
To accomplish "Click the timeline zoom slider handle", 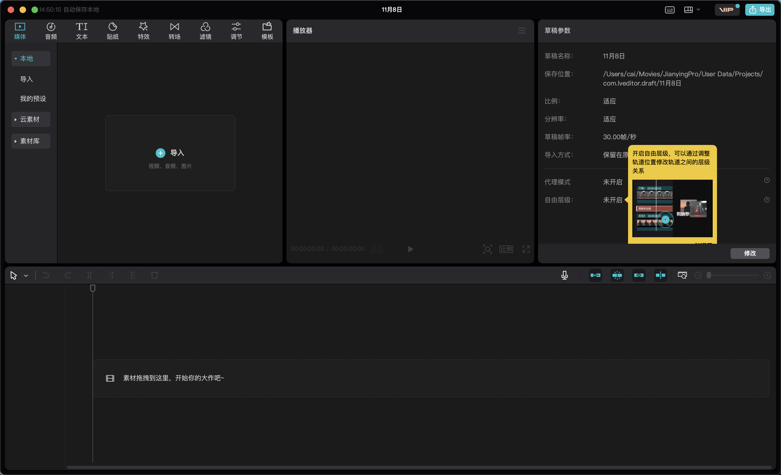I will pos(709,275).
